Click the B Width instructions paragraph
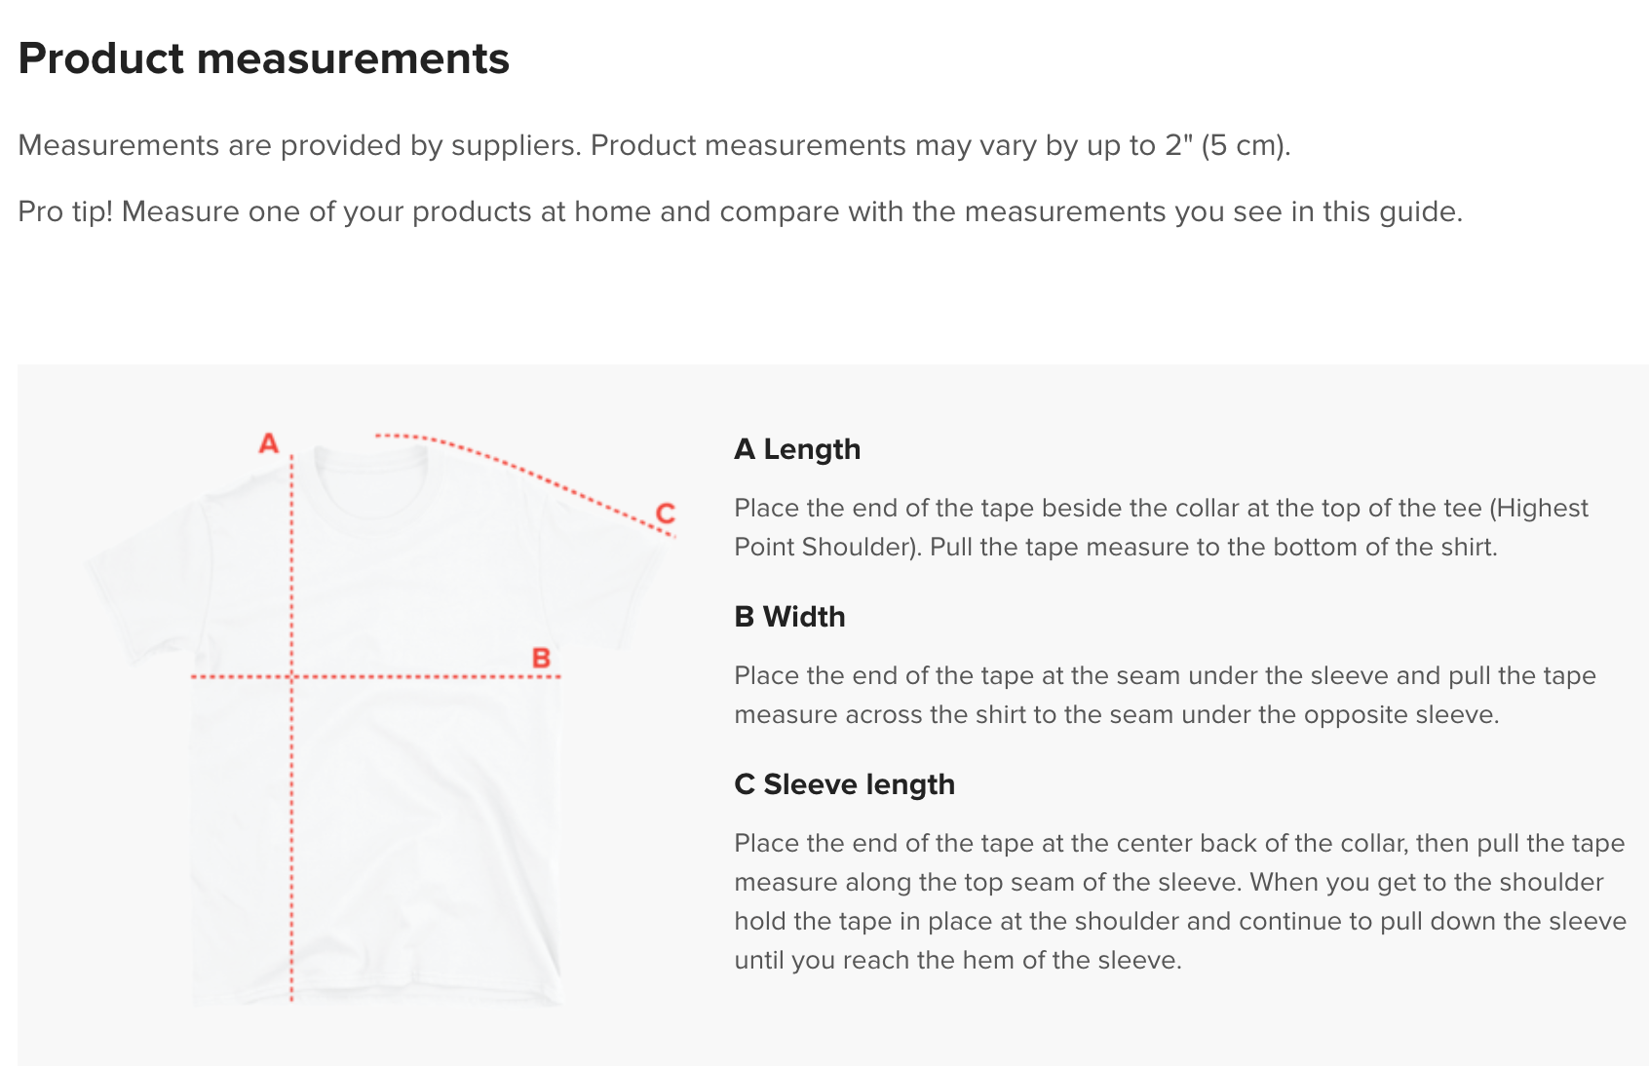 point(1165,695)
